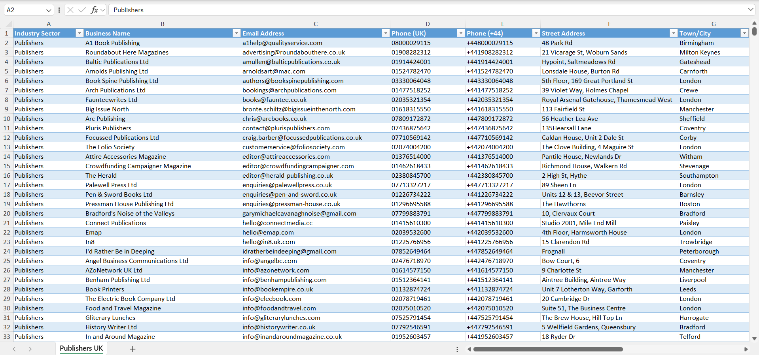Select cell amullen@balticpublications.co.uk
Viewport: 759px width, 355px height.
316,62
